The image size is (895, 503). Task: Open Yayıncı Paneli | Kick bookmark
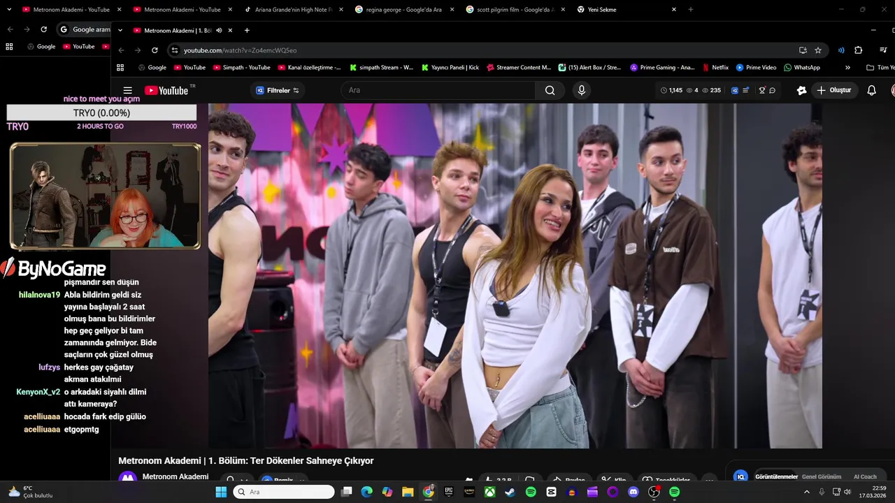pyautogui.click(x=450, y=68)
